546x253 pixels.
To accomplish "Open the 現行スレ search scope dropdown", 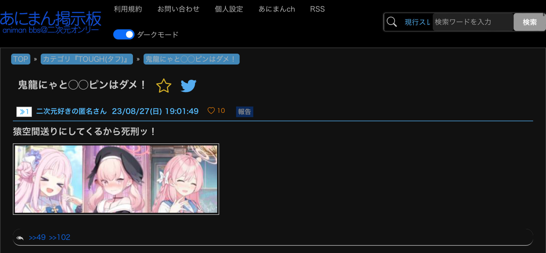I will [417, 22].
